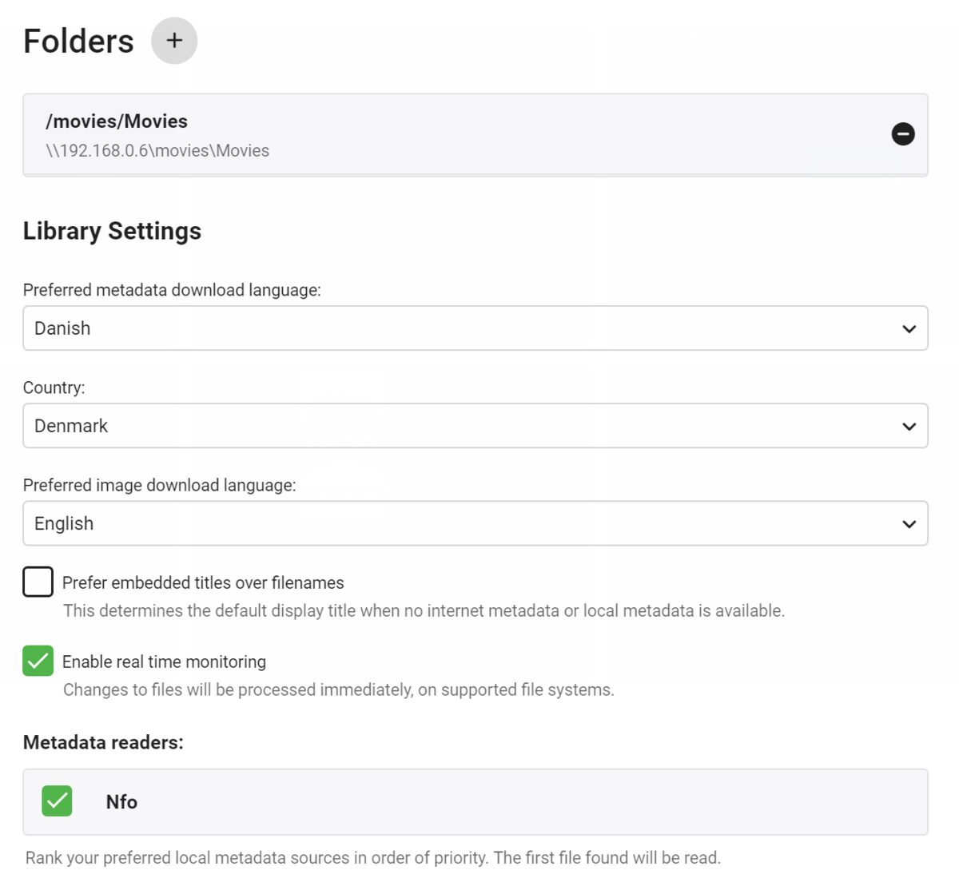Click the "Country:" field label
Viewport: 959px width, 890px height.
(54, 387)
